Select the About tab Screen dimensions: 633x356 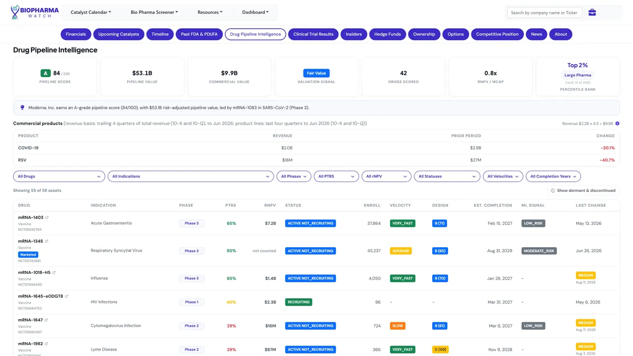561,34
